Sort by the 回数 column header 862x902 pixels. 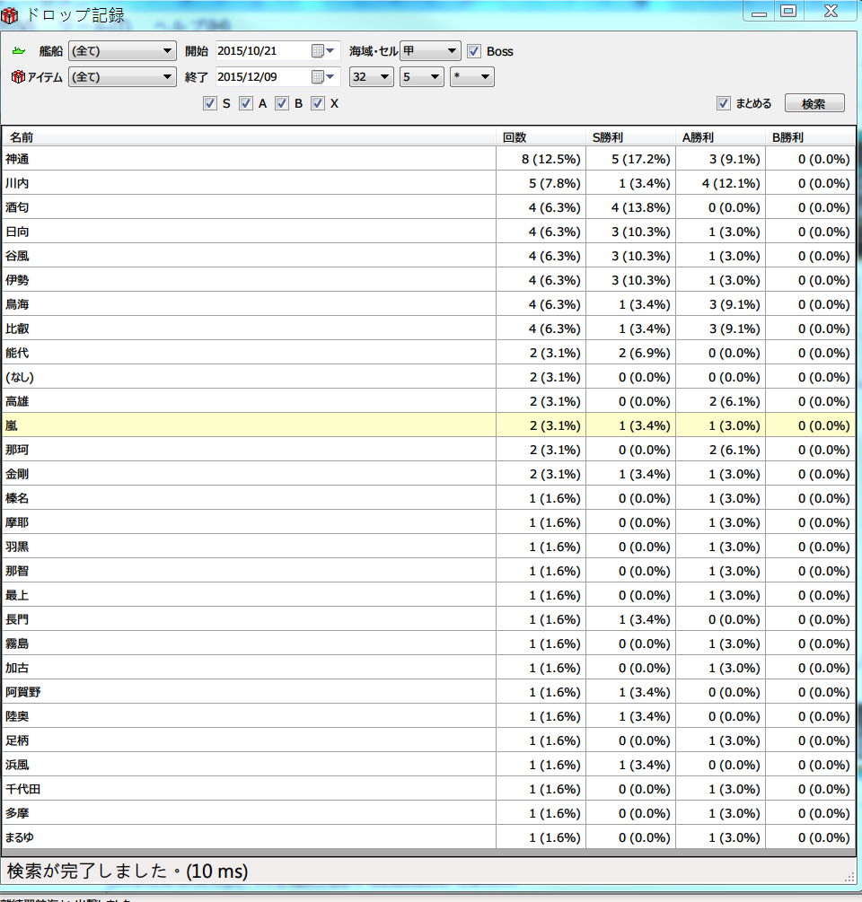[x=541, y=137]
